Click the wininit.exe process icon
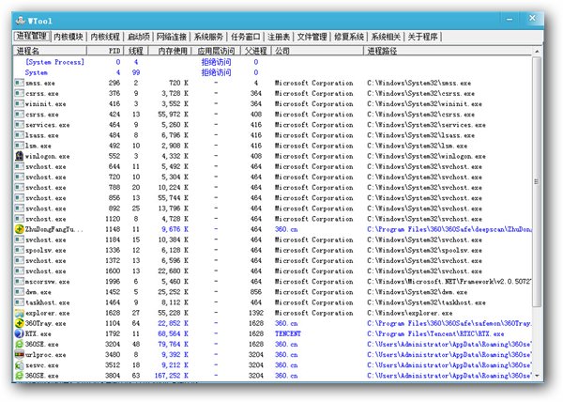The image size is (563, 402). [x=19, y=103]
